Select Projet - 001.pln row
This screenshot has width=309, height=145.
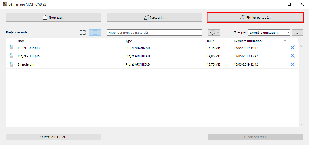[x=152, y=56]
